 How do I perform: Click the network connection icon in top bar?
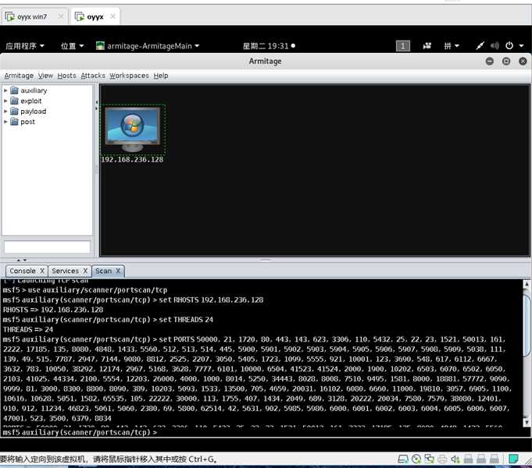point(480,45)
